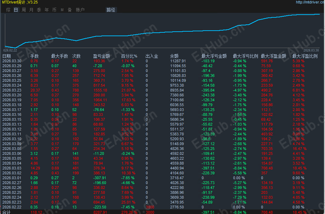
Task: Click the 百分比% column header
Action: (129, 56)
